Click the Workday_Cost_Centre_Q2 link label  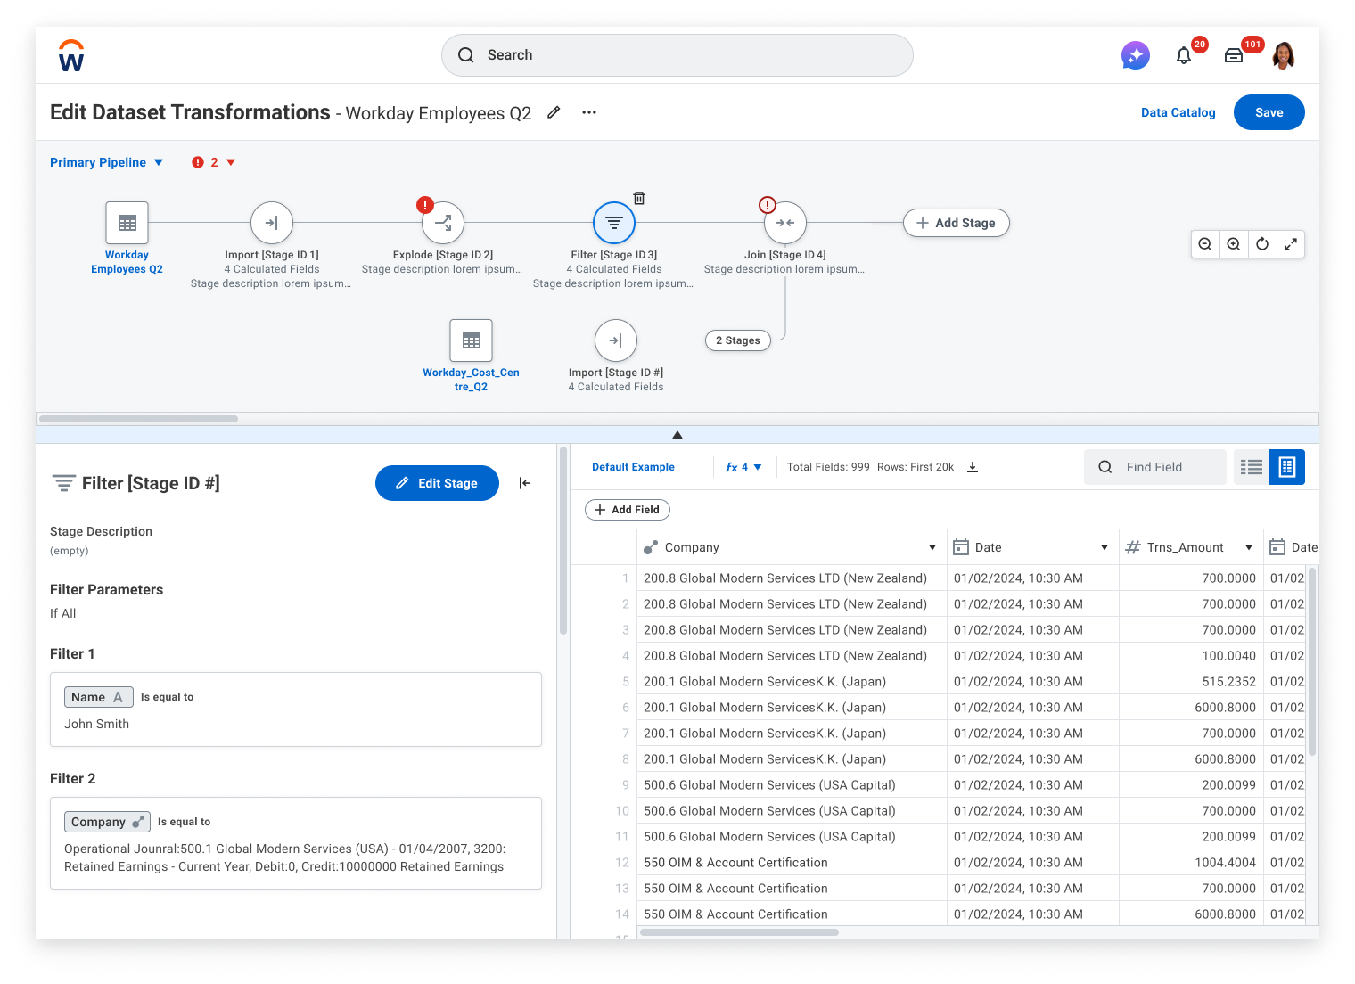click(471, 380)
